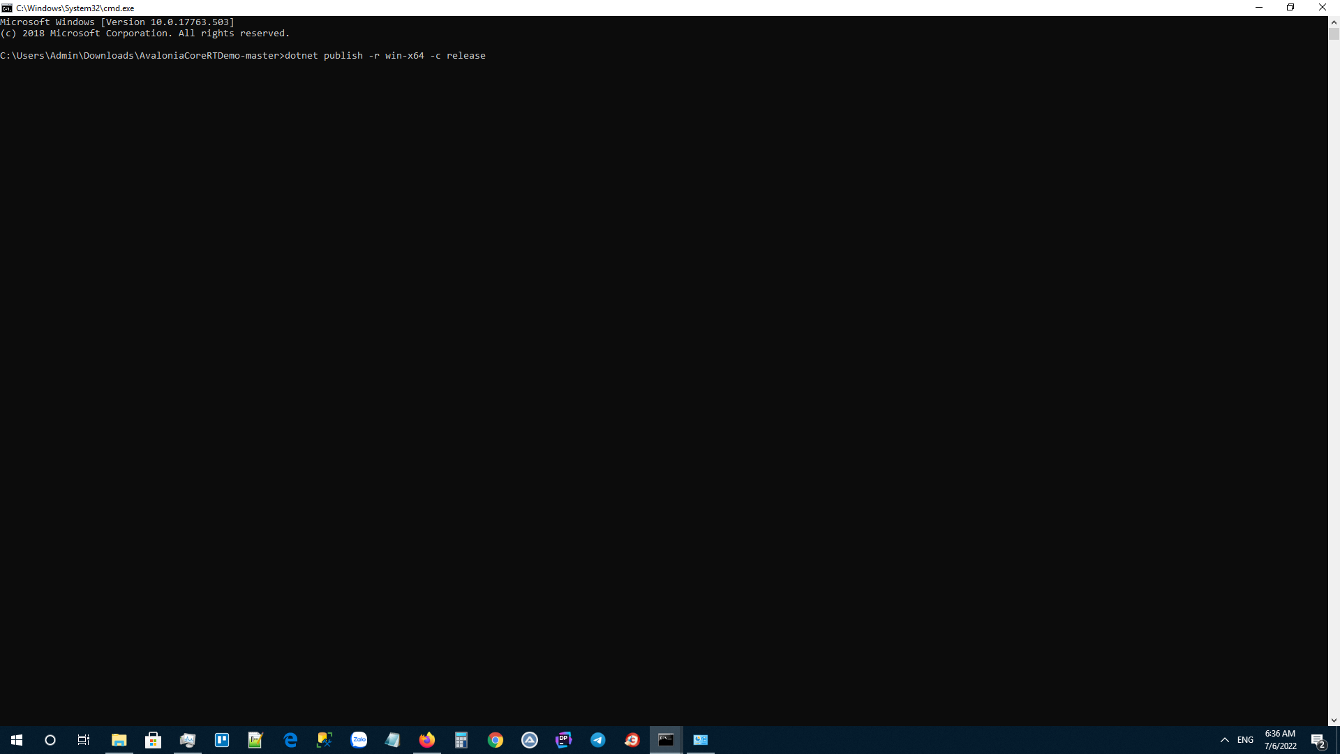The image size is (1340, 754).
Task: Open File Explorer from the taskbar
Action: (x=119, y=739)
